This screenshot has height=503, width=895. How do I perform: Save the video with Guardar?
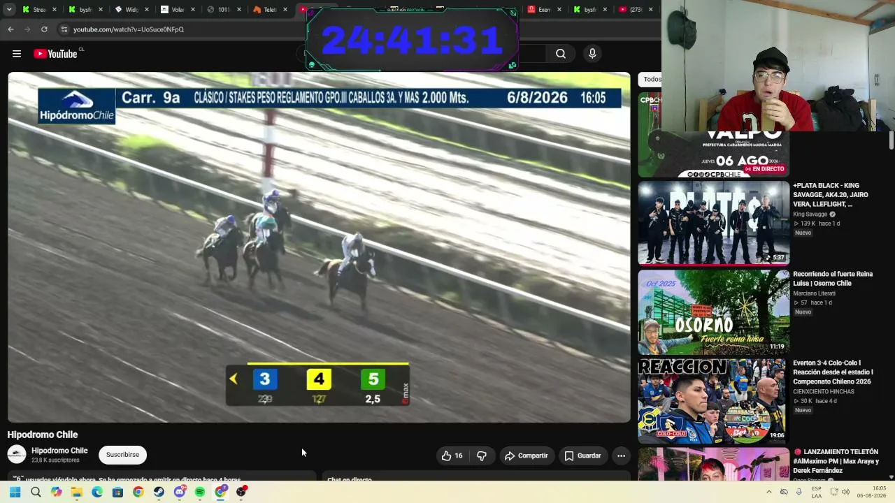click(582, 455)
